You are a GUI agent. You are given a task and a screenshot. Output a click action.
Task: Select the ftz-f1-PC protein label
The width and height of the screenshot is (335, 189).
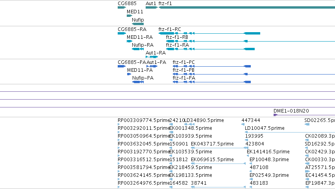[184, 62]
